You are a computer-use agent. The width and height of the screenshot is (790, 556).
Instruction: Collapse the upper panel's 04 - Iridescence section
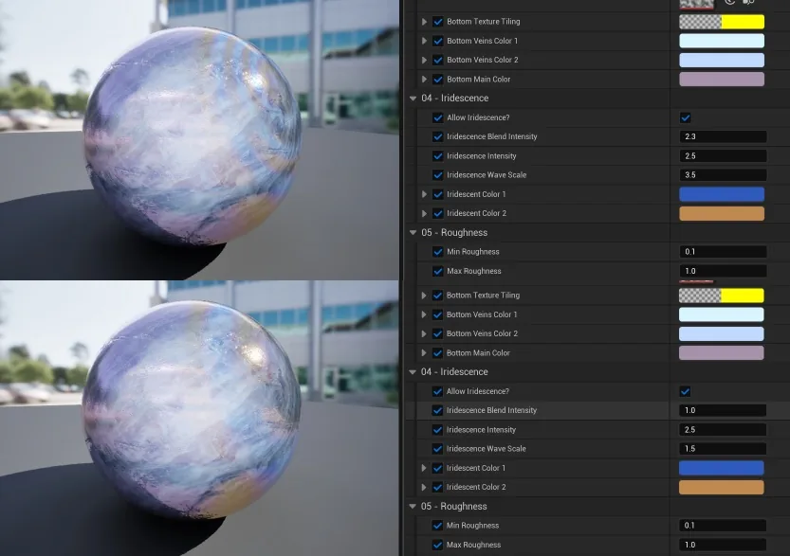(413, 99)
